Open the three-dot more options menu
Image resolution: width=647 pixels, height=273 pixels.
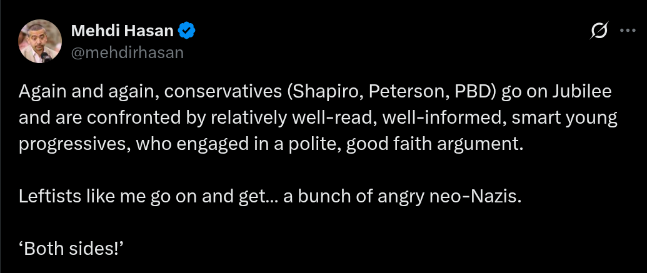coord(627,31)
